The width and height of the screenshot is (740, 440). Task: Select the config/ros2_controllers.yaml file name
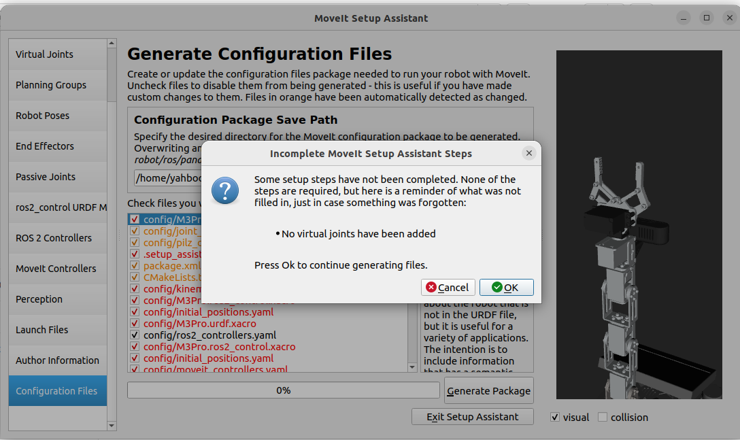point(210,335)
